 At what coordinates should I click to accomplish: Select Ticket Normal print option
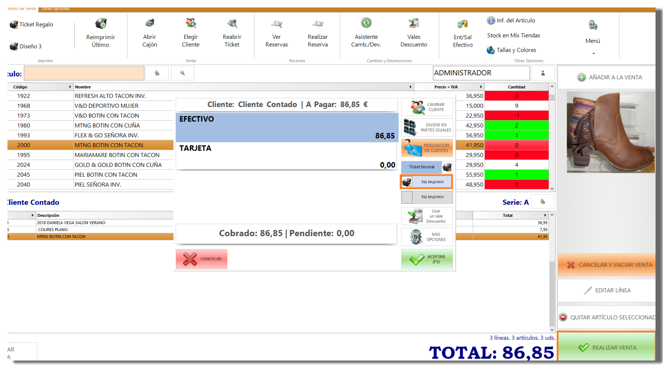[x=427, y=167]
